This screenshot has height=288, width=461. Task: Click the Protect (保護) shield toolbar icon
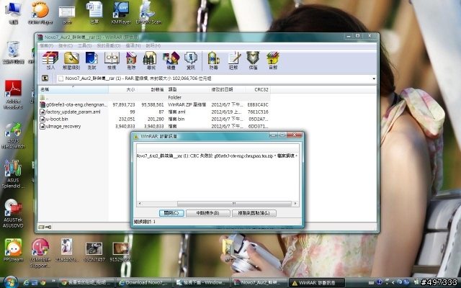tap(253, 60)
